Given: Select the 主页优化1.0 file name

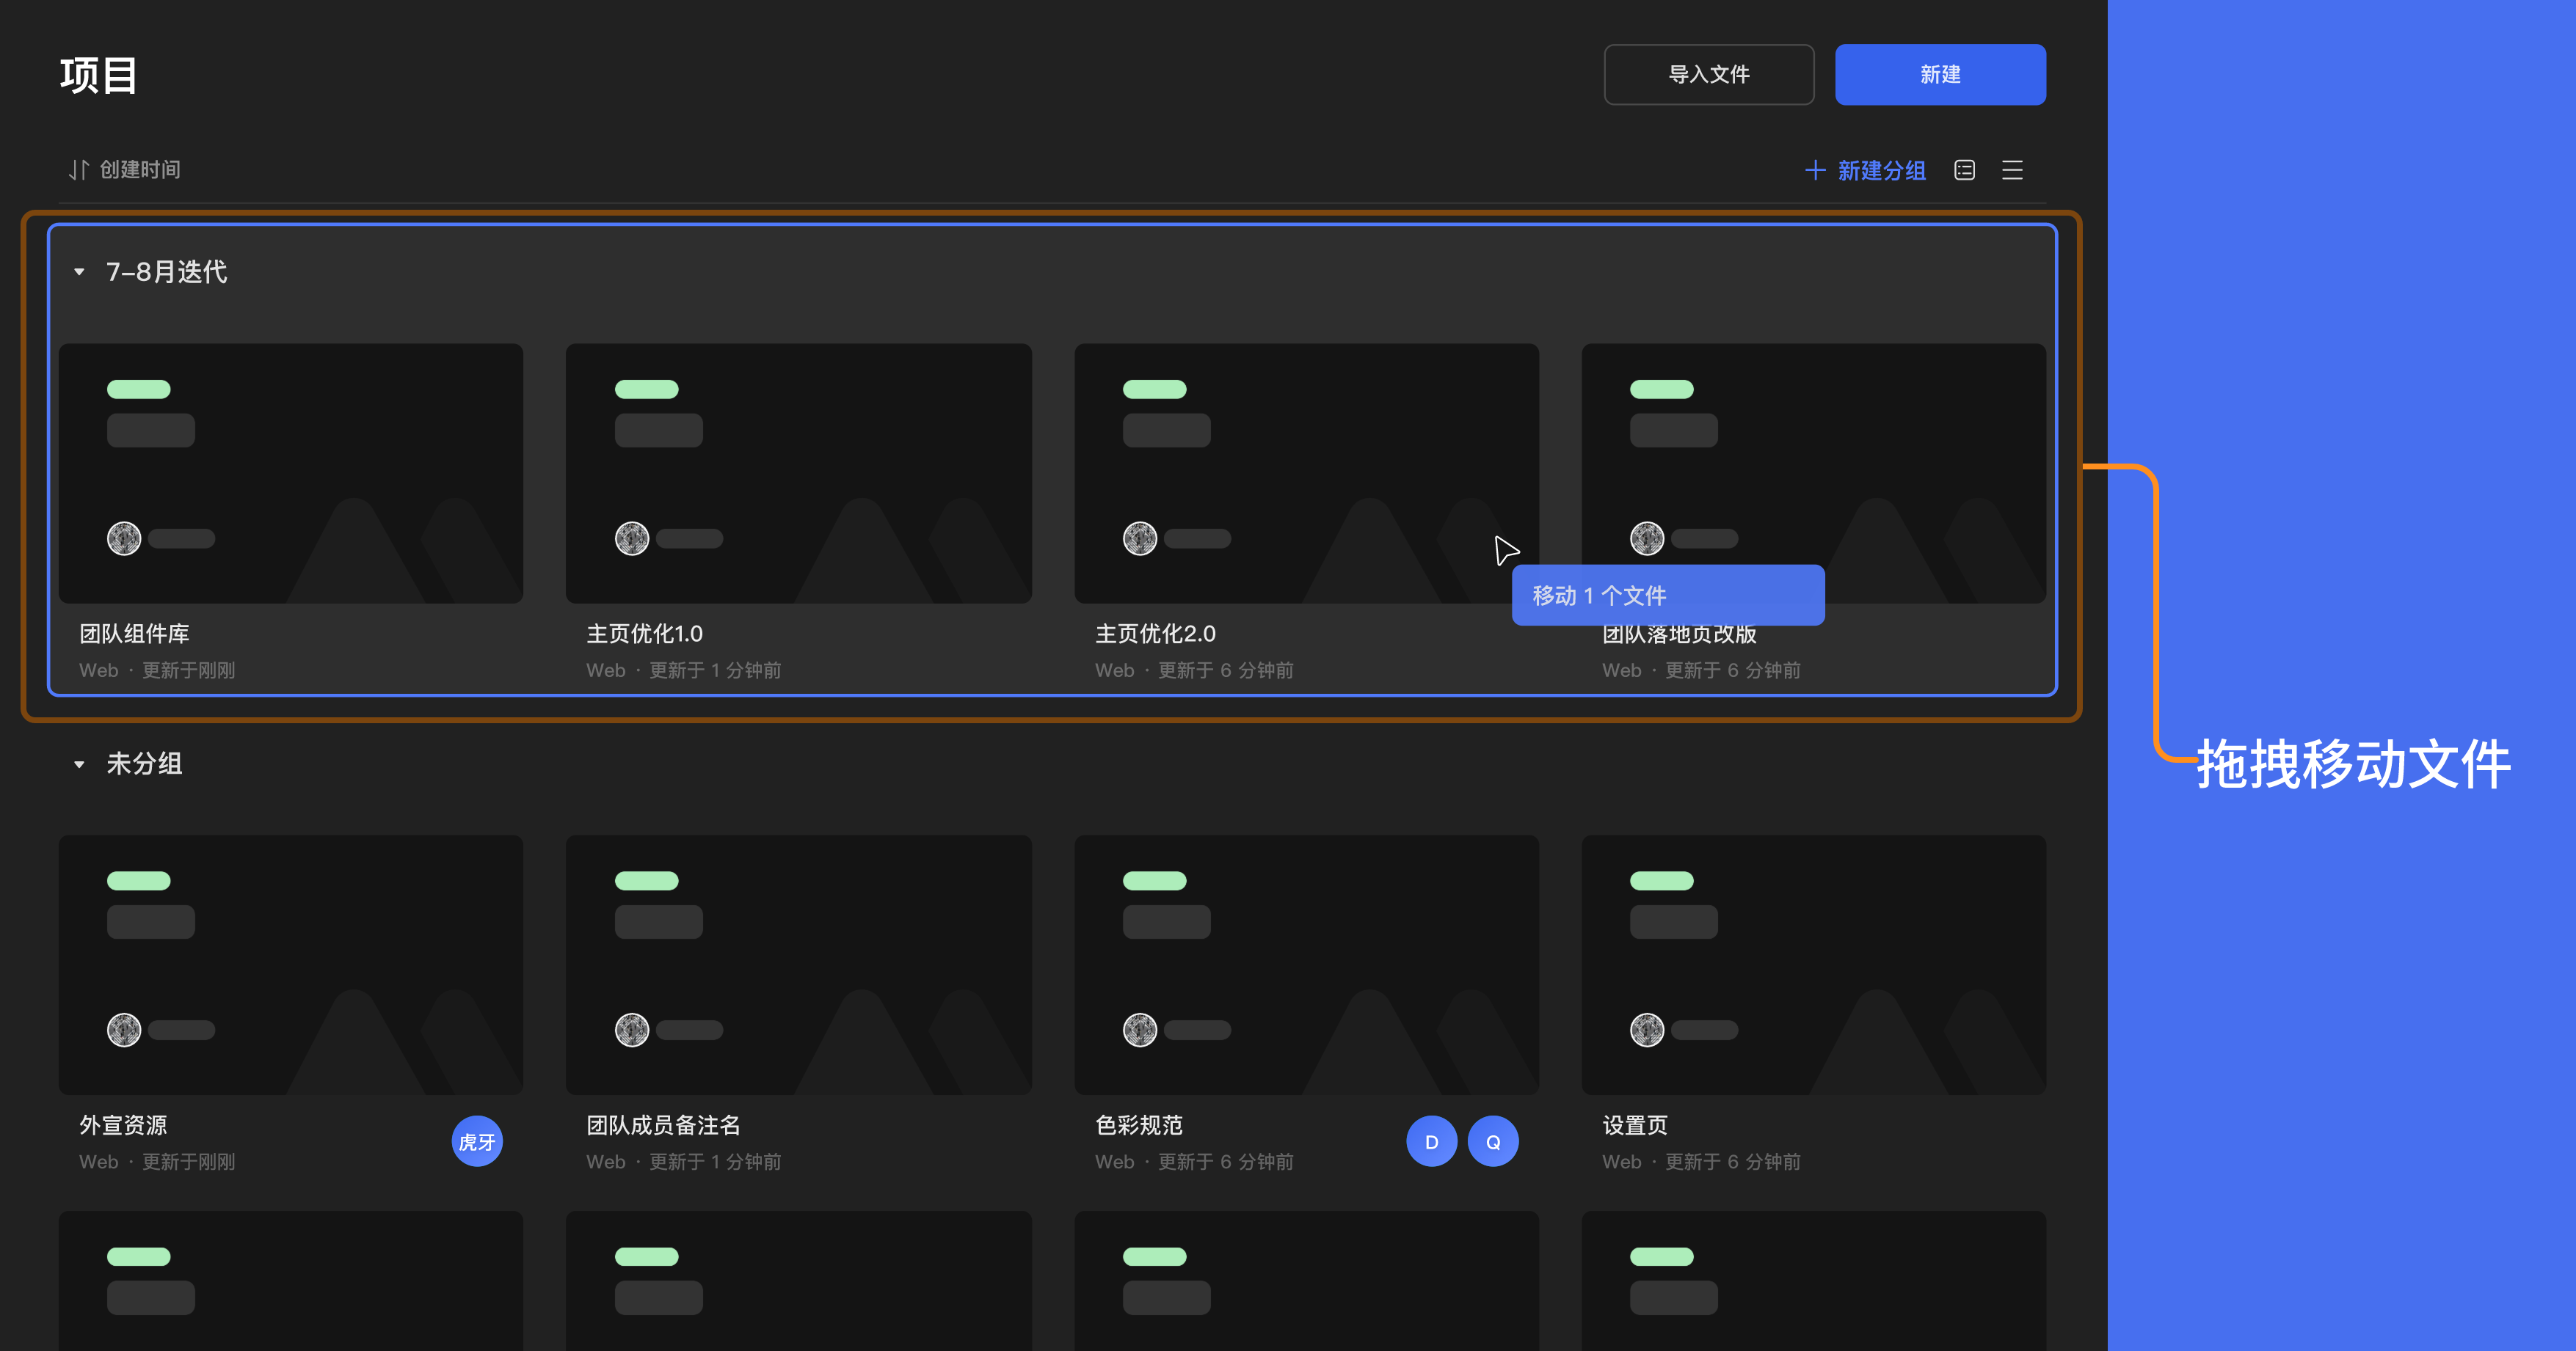Looking at the screenshot, I should click(x=645, y=634).
